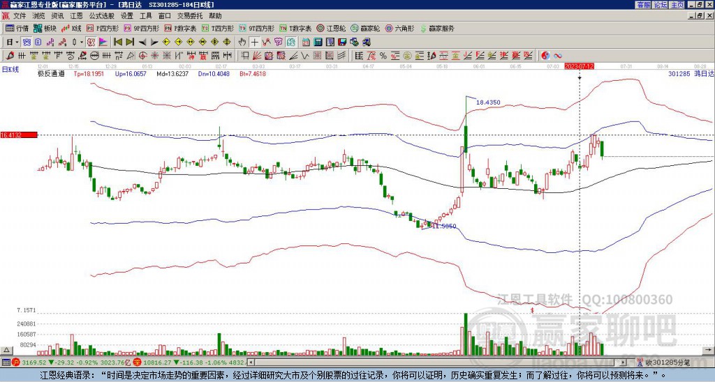The width and height of the screenshot is (715, 382).
Task: Open the 工具 menu
Action: click(145, 16)
